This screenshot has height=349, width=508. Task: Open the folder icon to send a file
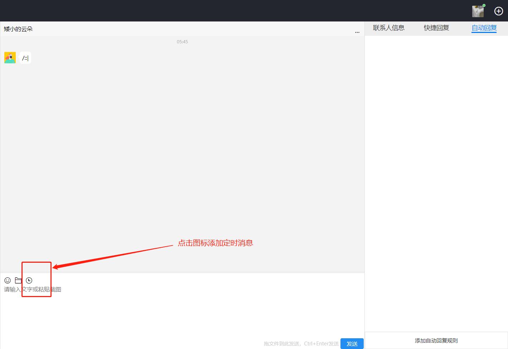click(18, 280)
